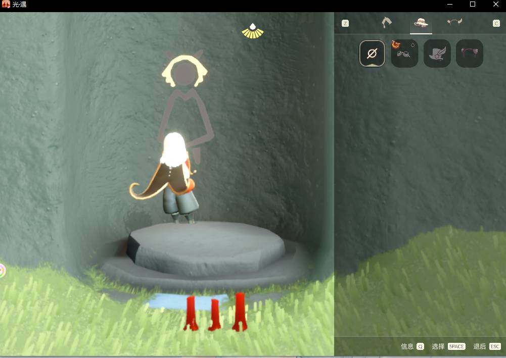Click the C next category key
The height and width of the screenshot is (358, 506).
496,23
